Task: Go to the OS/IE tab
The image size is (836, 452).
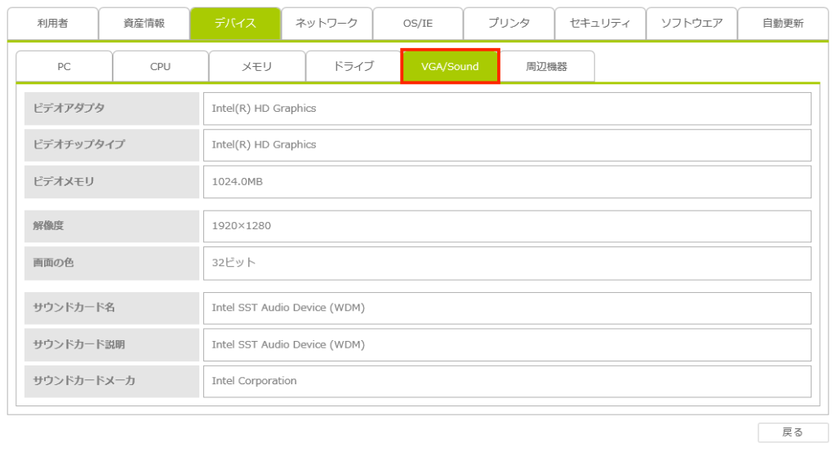Action: (x=418, y=24)
